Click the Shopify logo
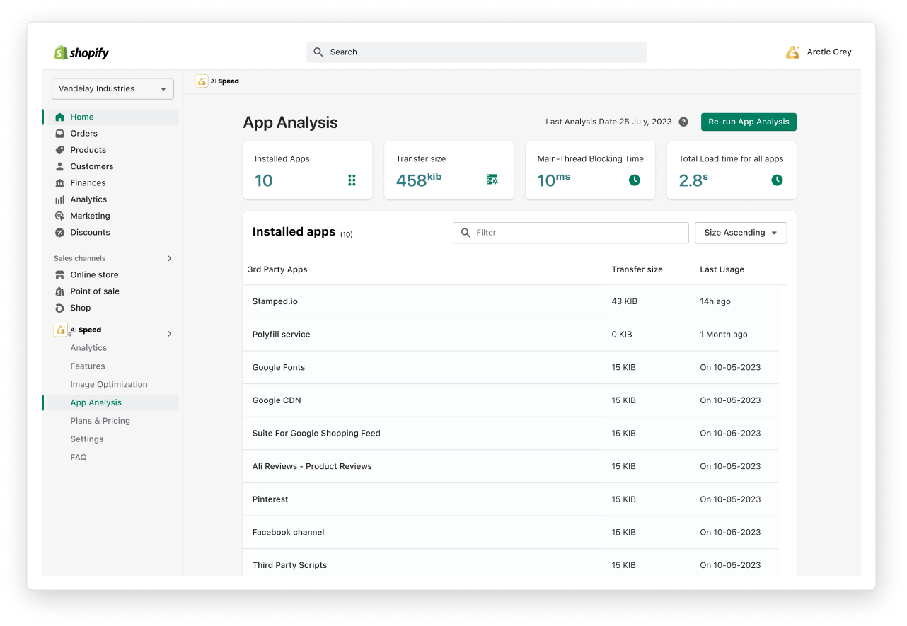907x626 pixels. pos(81,52)
